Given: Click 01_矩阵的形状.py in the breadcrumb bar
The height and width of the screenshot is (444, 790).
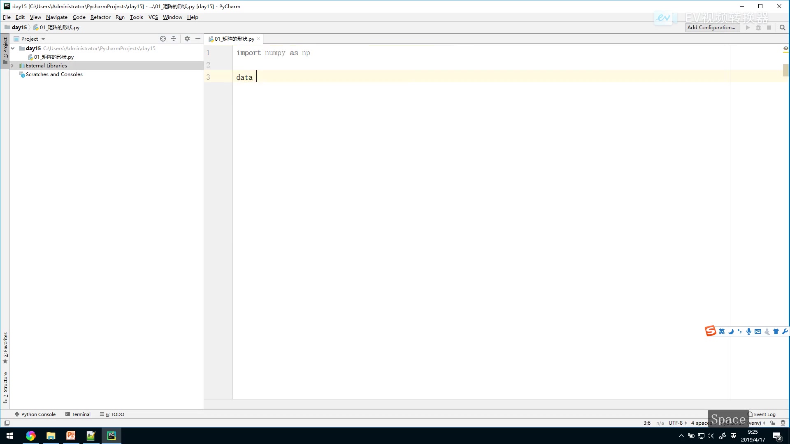Looking at the screenshot, I should pos(56,28).
